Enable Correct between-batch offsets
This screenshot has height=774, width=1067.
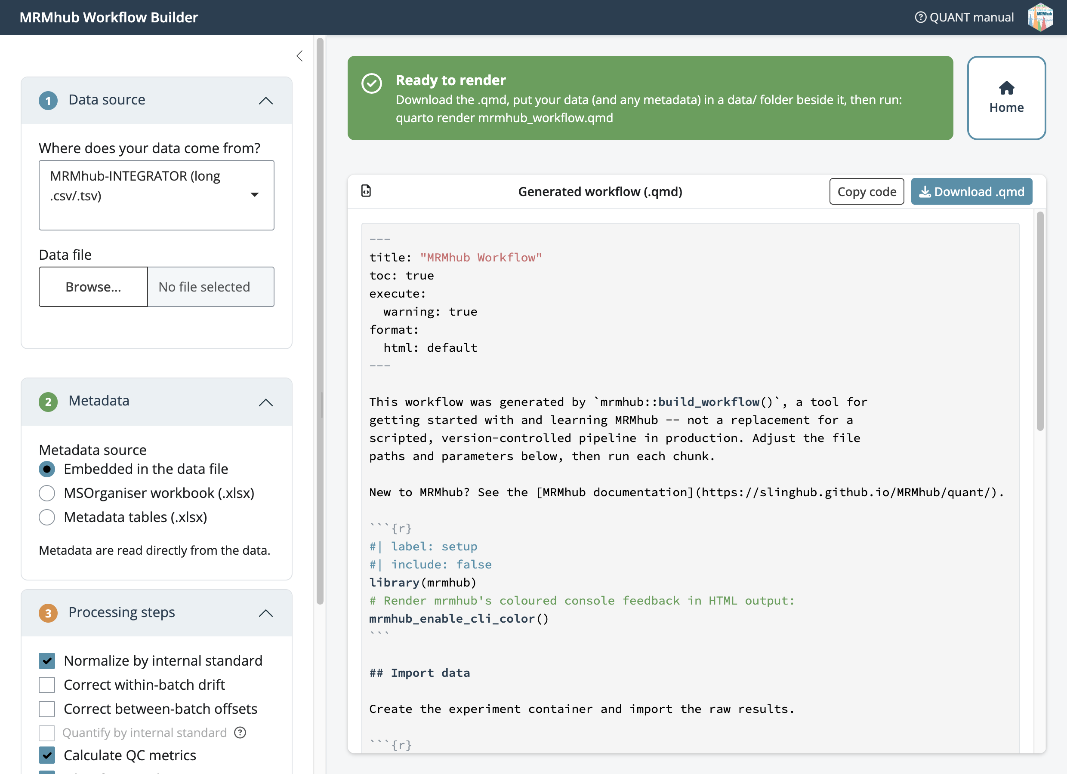coord(46,709)
